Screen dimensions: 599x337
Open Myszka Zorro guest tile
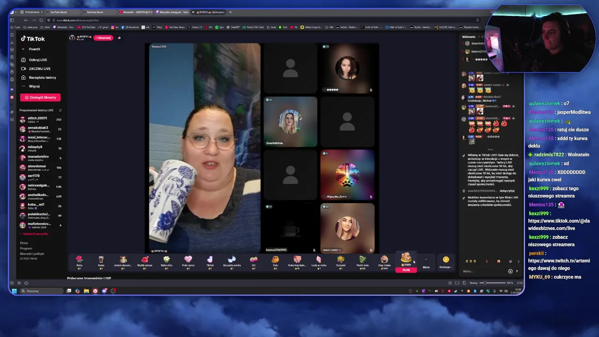tap(347, 175)
